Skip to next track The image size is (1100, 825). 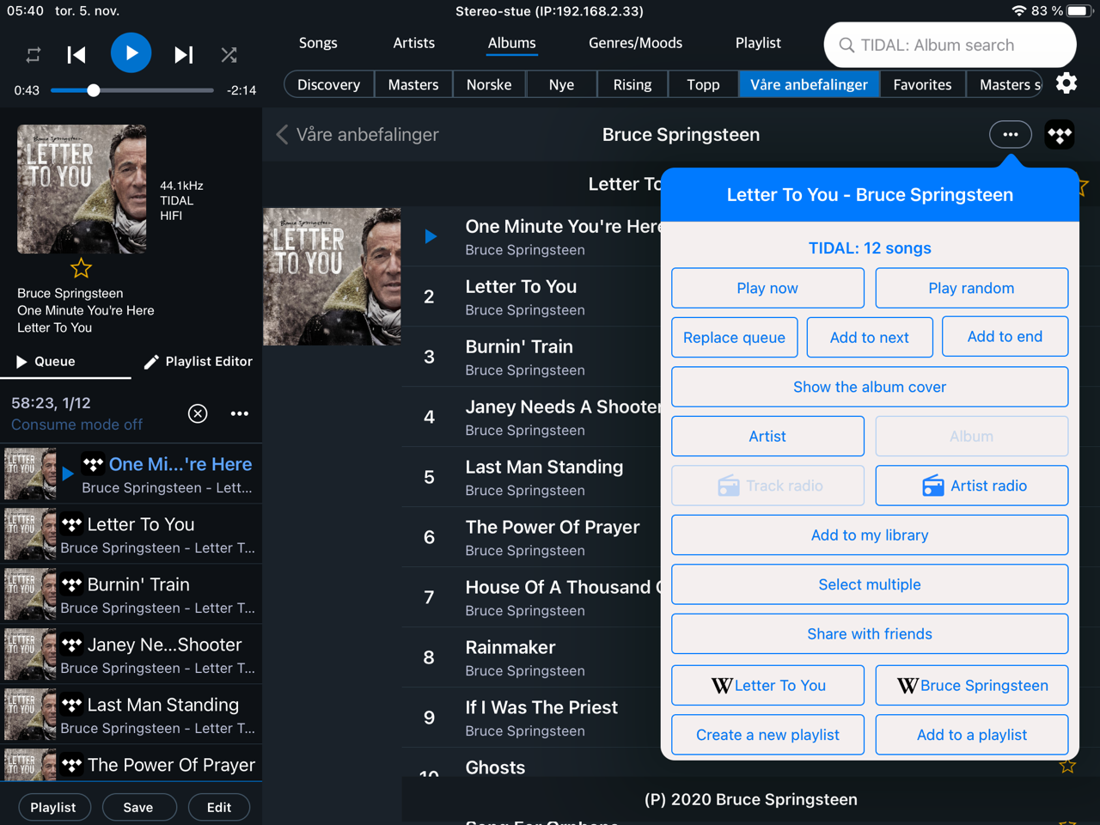(x=183, y=55)
